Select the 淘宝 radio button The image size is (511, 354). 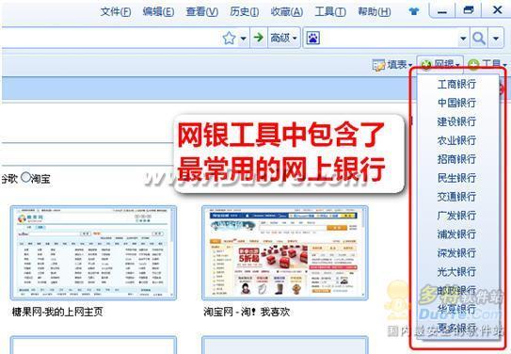pos(25,177)
